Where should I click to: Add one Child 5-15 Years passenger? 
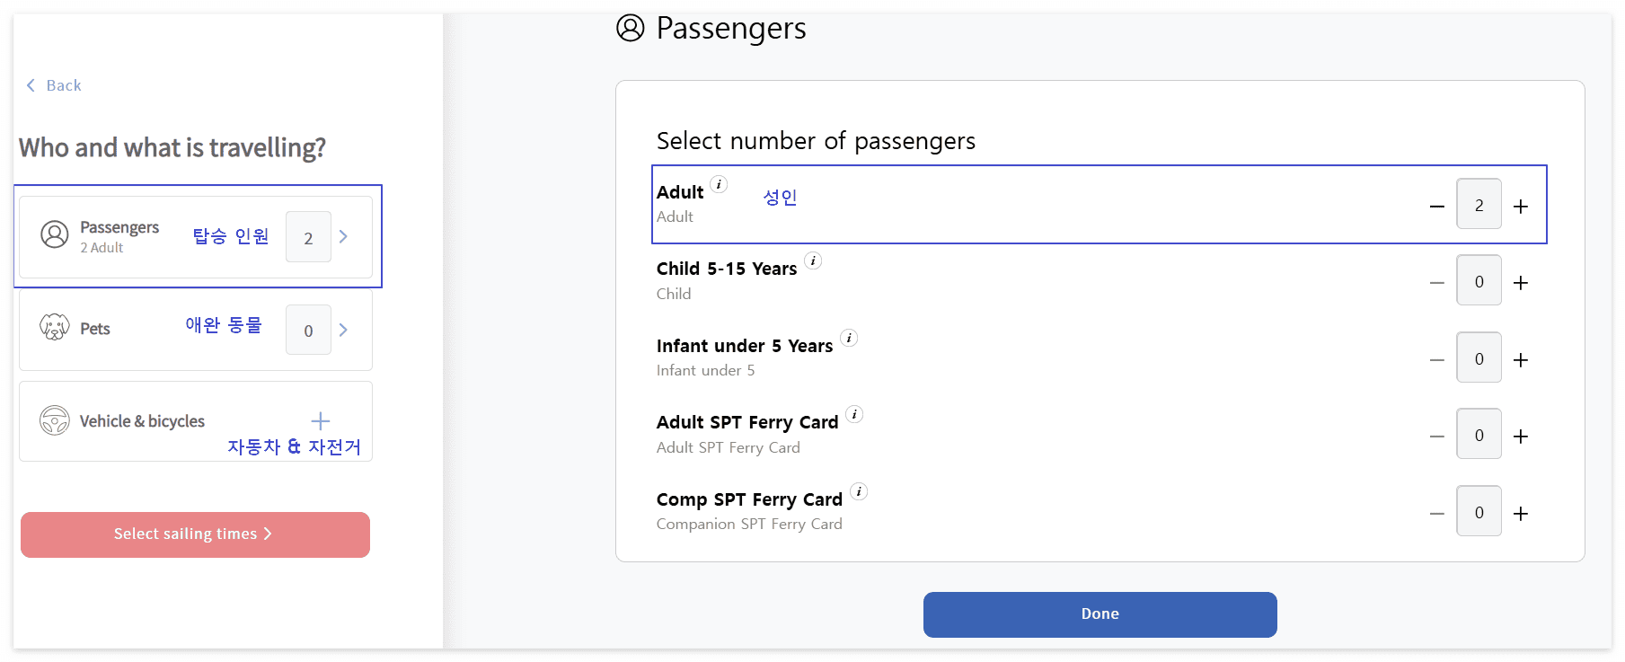point(1521,283)
